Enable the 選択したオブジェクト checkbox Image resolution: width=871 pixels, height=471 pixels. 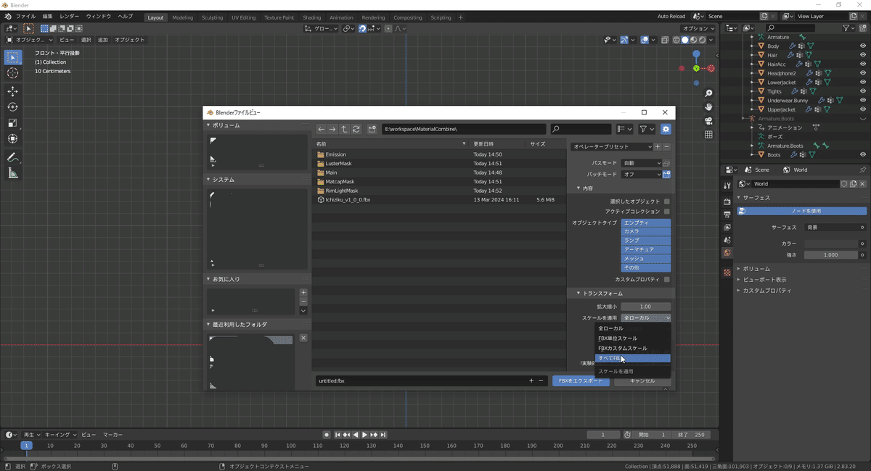pyautogui.click(x=666, y=201)
